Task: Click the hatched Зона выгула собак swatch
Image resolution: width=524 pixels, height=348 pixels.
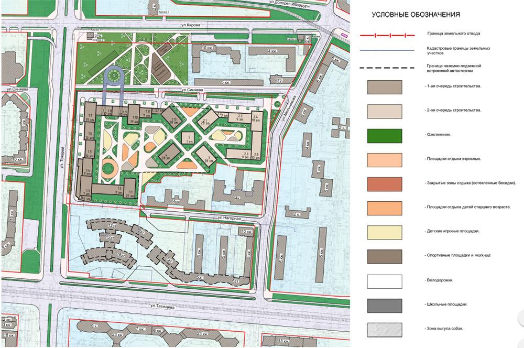Action: tap(385, 329)
